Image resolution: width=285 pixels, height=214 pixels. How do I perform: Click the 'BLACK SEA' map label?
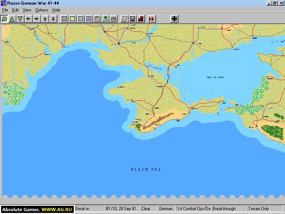pos(146,169)
